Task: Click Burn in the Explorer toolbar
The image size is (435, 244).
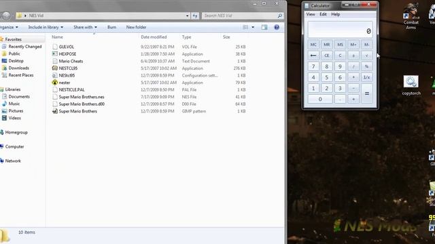Action: [x=111, y=27]
